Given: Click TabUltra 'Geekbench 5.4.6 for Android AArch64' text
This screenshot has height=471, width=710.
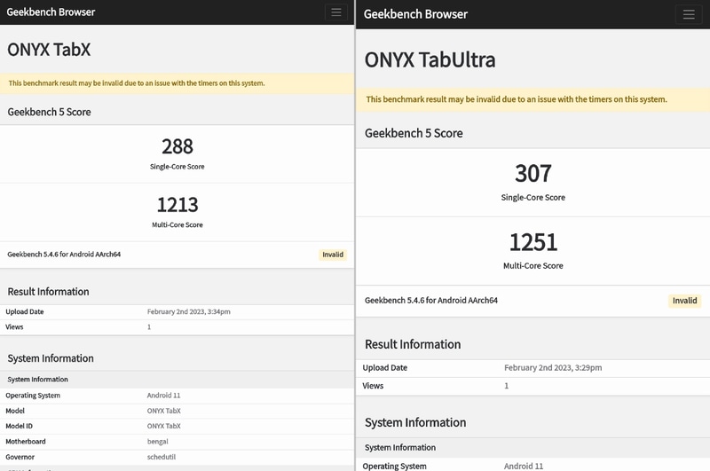Looking at the screenshot, I should click(431, 301).
